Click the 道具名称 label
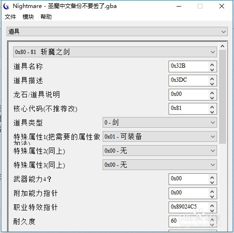 pyautogui.click(x=28, y=66)
